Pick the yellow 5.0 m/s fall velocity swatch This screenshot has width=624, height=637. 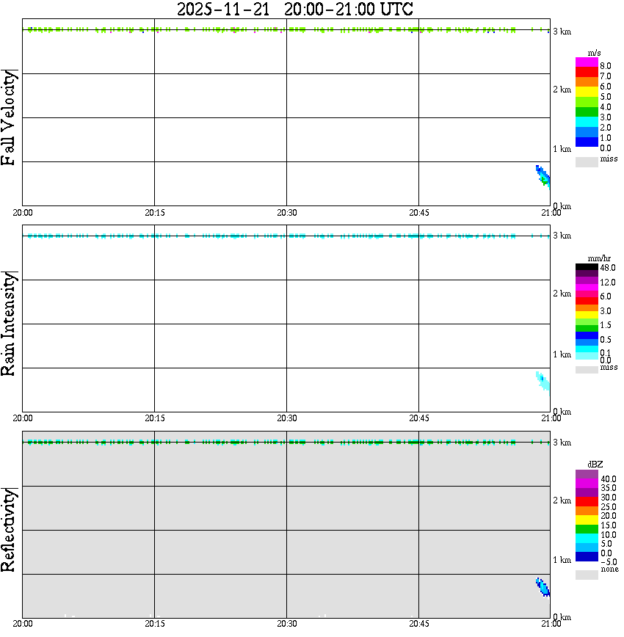[x=587, y=92]
